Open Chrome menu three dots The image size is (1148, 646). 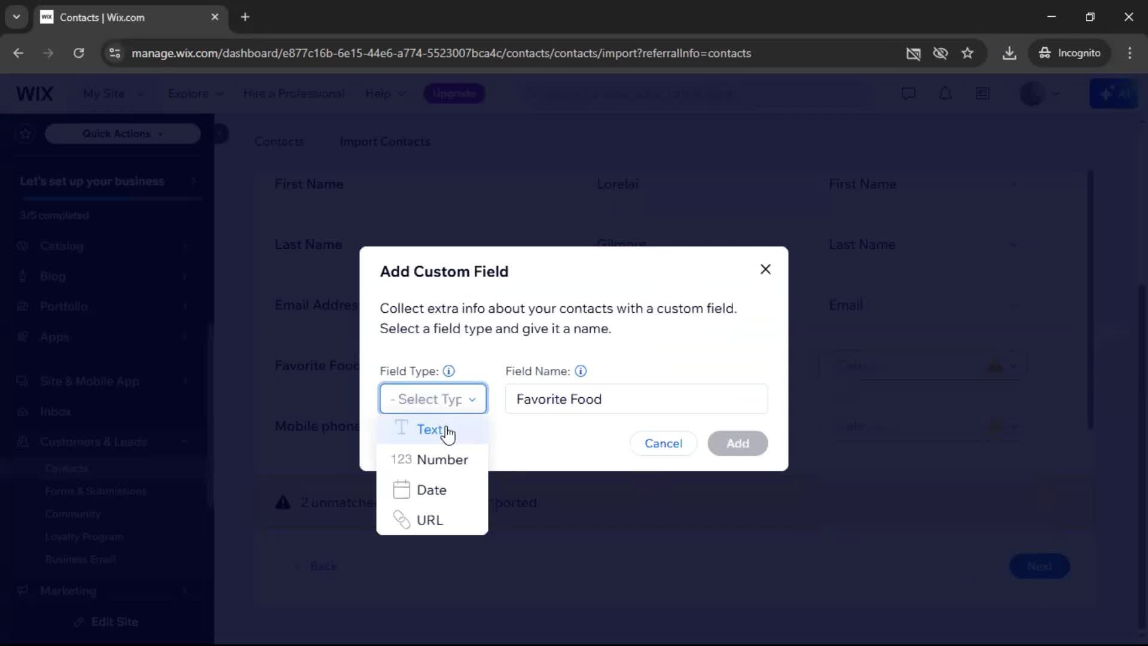(1129, 53)
